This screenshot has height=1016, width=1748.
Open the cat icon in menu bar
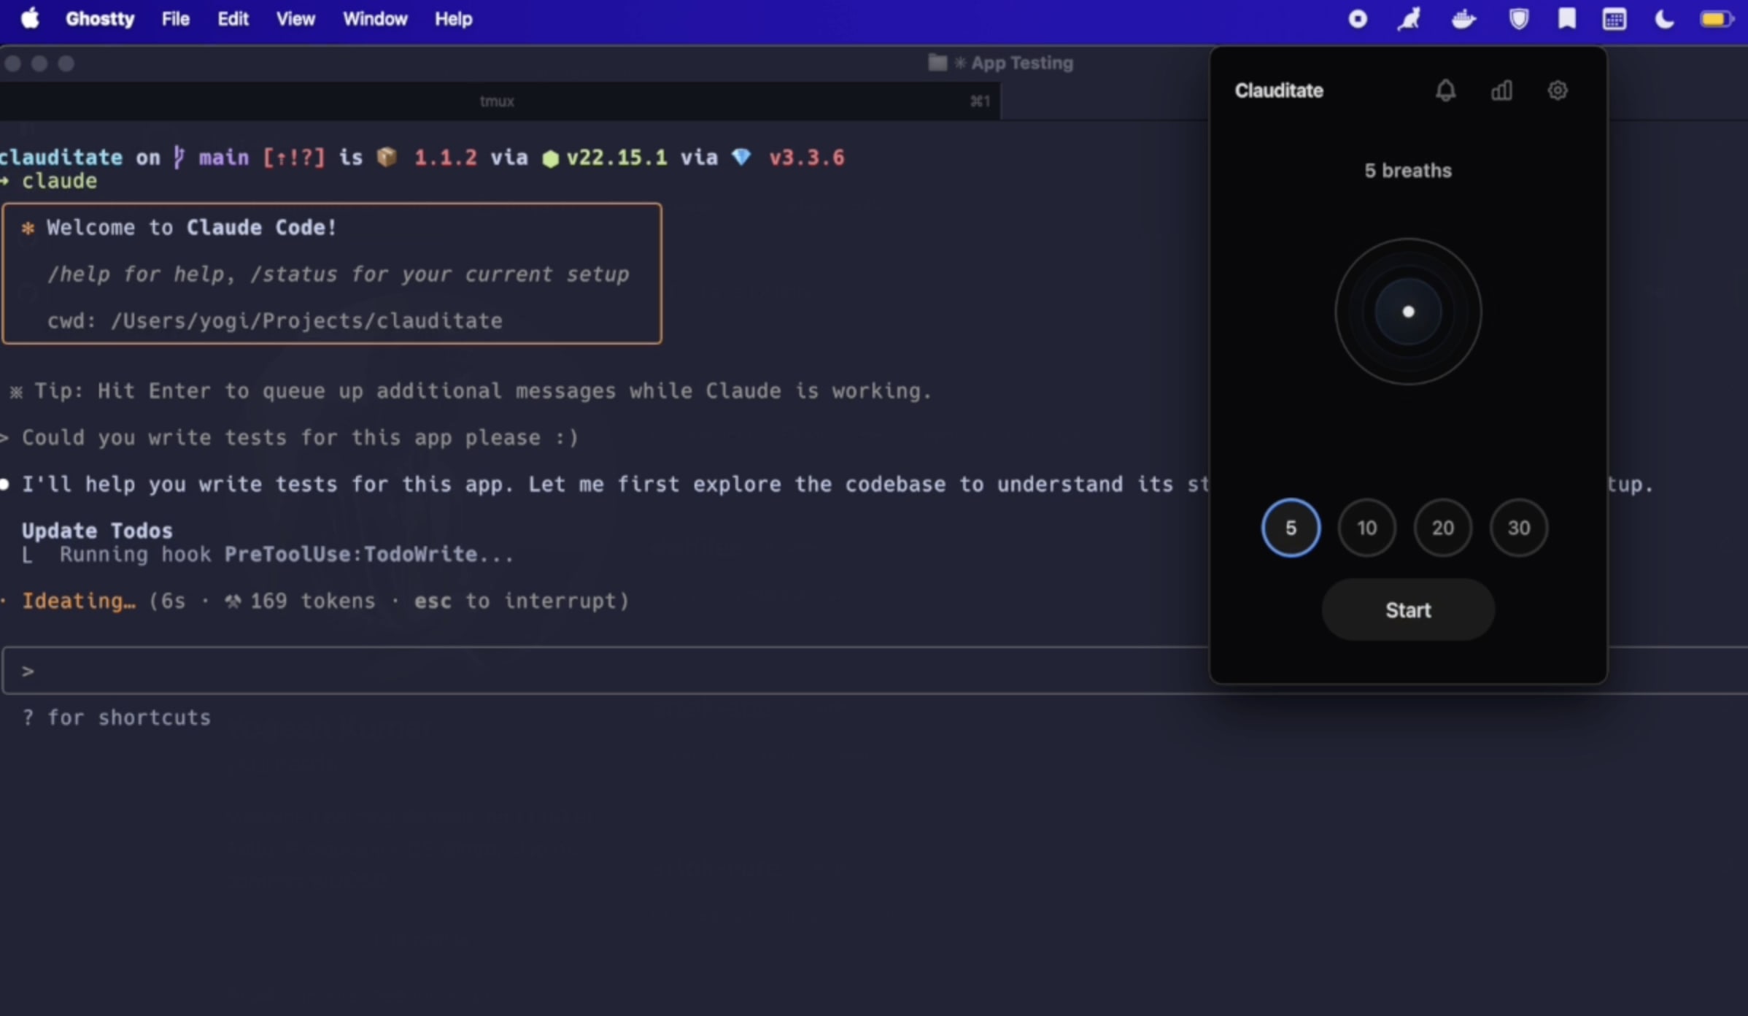pyautogui.click(x=1409, y=18)
